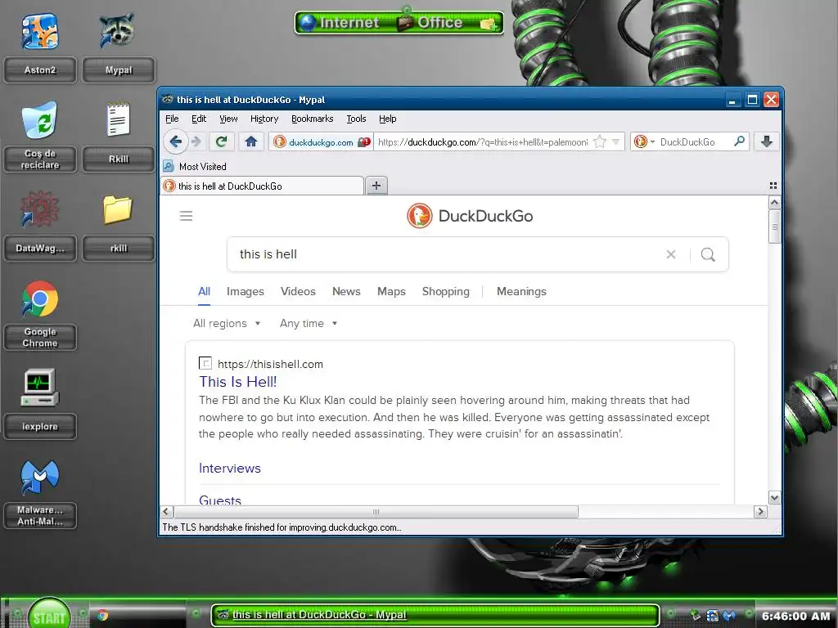
Task: Select the Rkill notepad desktop icon
Action: click(119, 137)
